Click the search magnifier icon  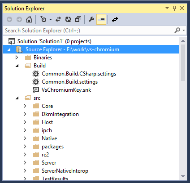[177, 31]
